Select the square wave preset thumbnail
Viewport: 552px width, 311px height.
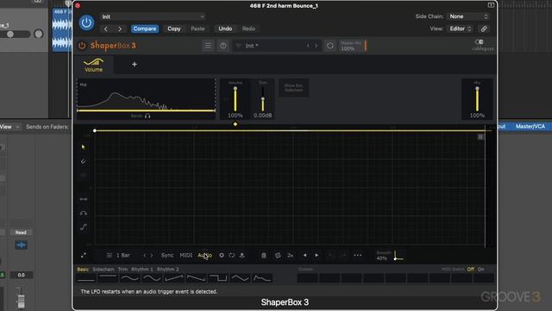point(218,278)
